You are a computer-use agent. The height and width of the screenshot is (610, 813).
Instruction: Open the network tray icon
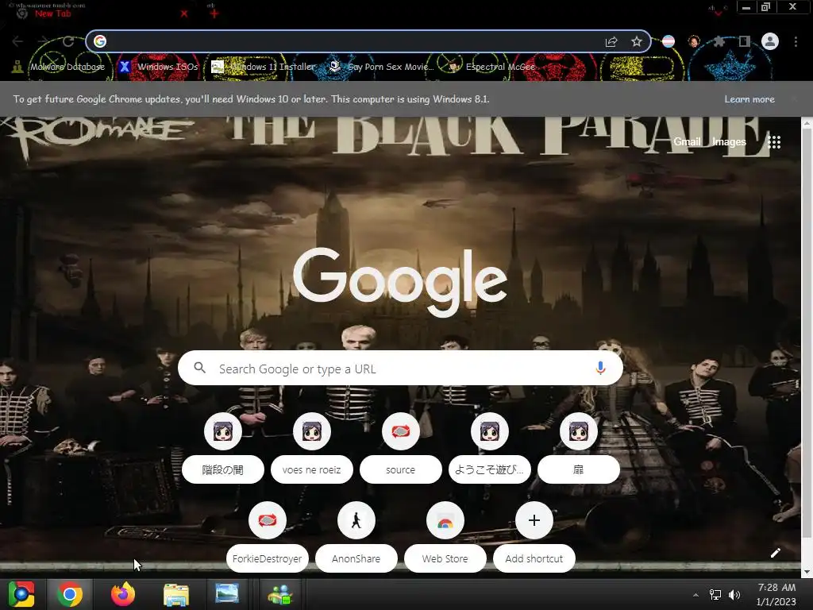[715, 595]
